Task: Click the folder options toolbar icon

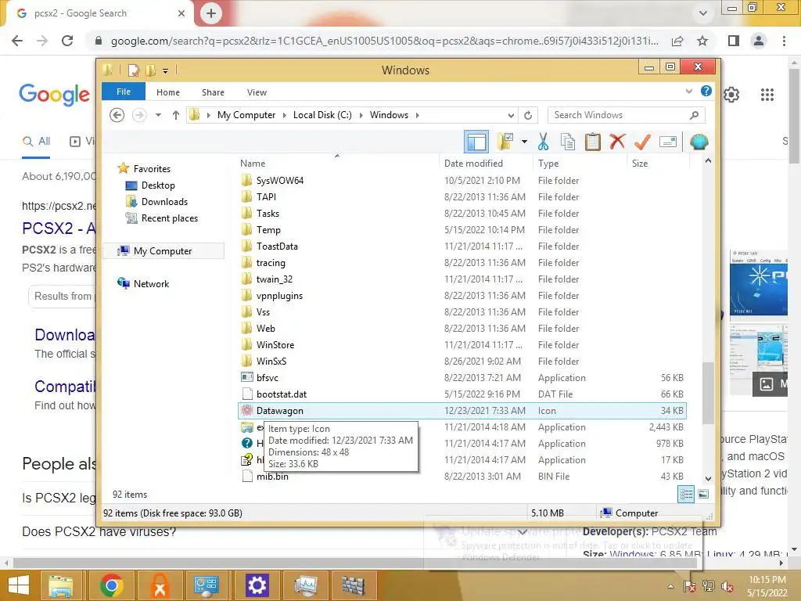Action: (505, 142)
